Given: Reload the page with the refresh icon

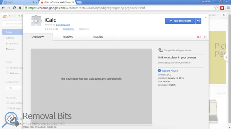Looking at the screenshot, I should point(14,8).
